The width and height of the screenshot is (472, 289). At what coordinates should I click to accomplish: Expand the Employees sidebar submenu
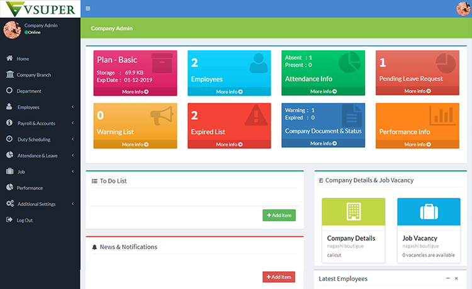tap(40, 107)
